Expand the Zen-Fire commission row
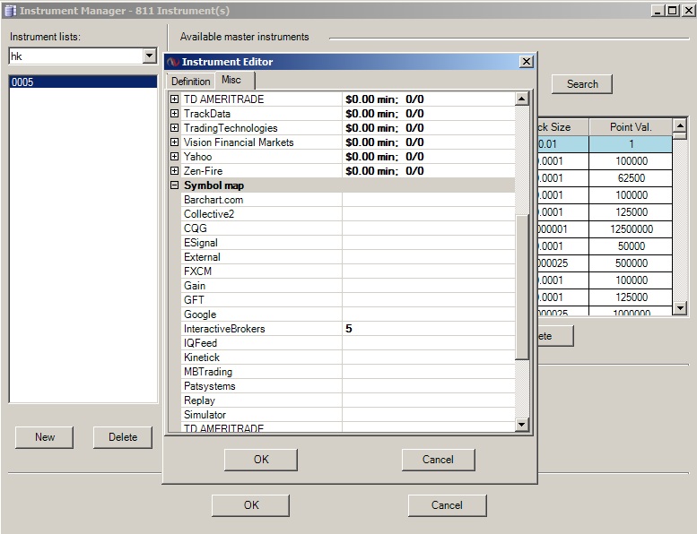 click(x=175, y=171)
